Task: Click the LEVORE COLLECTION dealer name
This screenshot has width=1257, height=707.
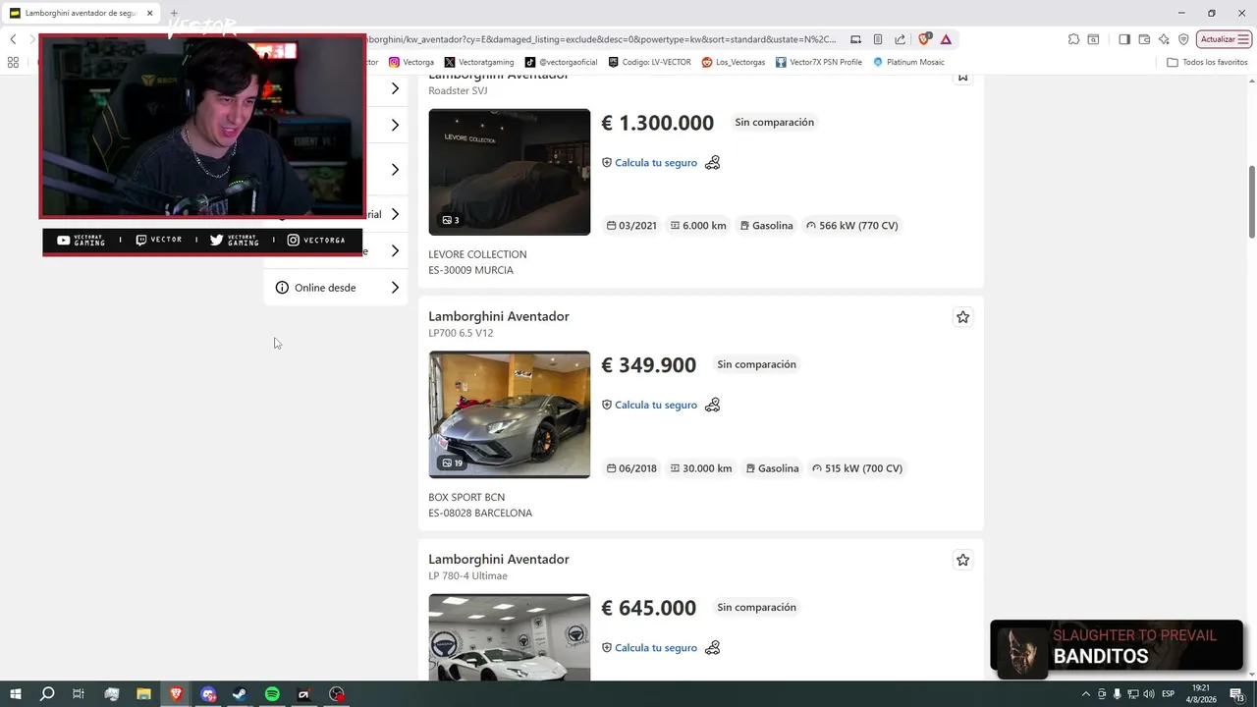Action: point(477,254)
